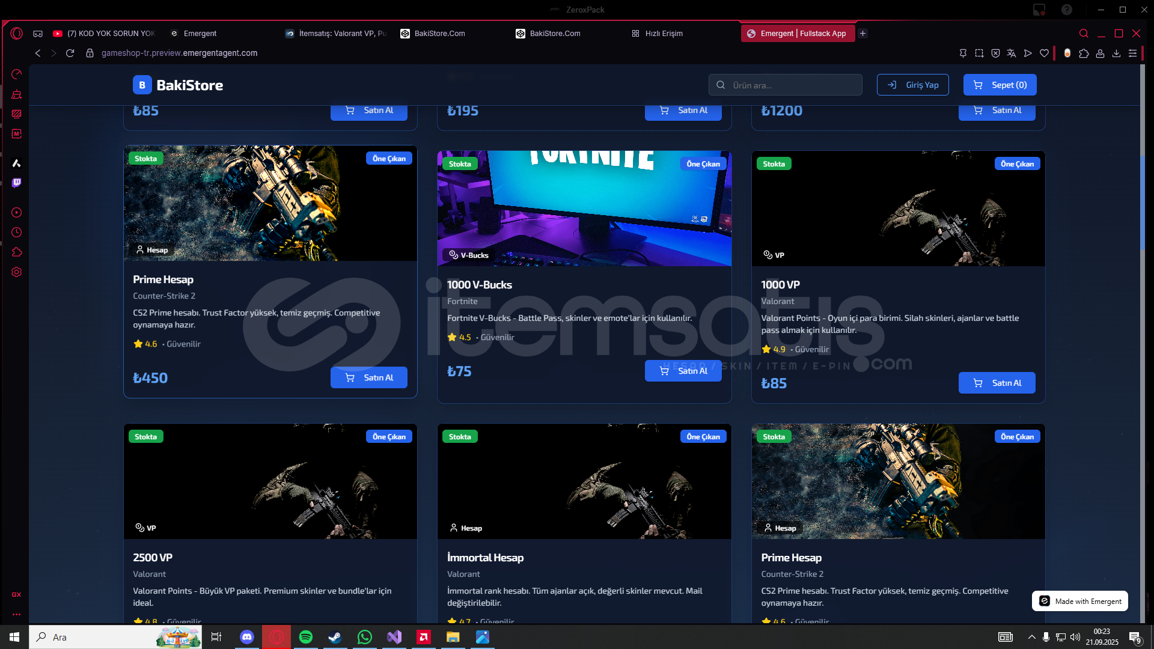This screenshot has height=649, width=1154.
Task: Click the striped monitor icon in sidebar
Action: pos(17,114)
